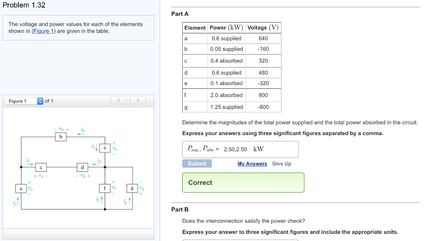Open the Figure 1 link in problem text
Viewport: 427px width, 241px height.
(x=43, y=30)
